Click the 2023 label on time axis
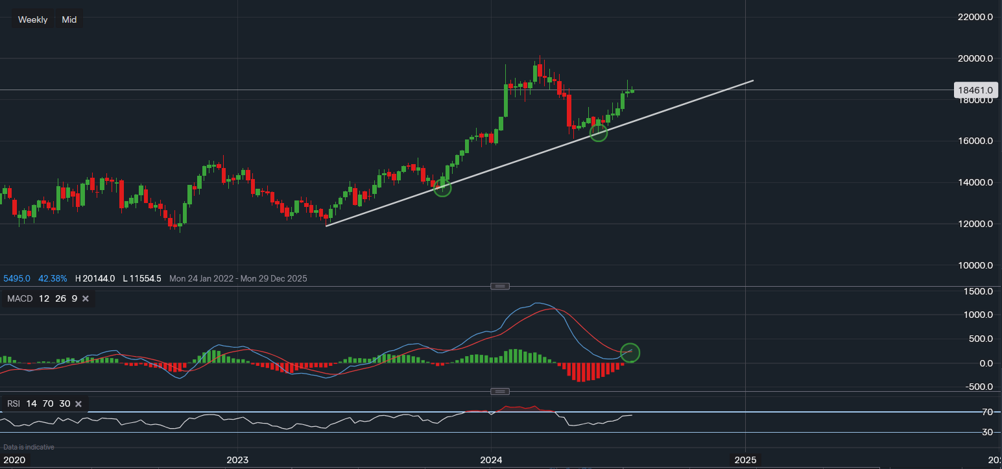The image size is (1002, 469). pyautogui.click(x=237, y=460)
